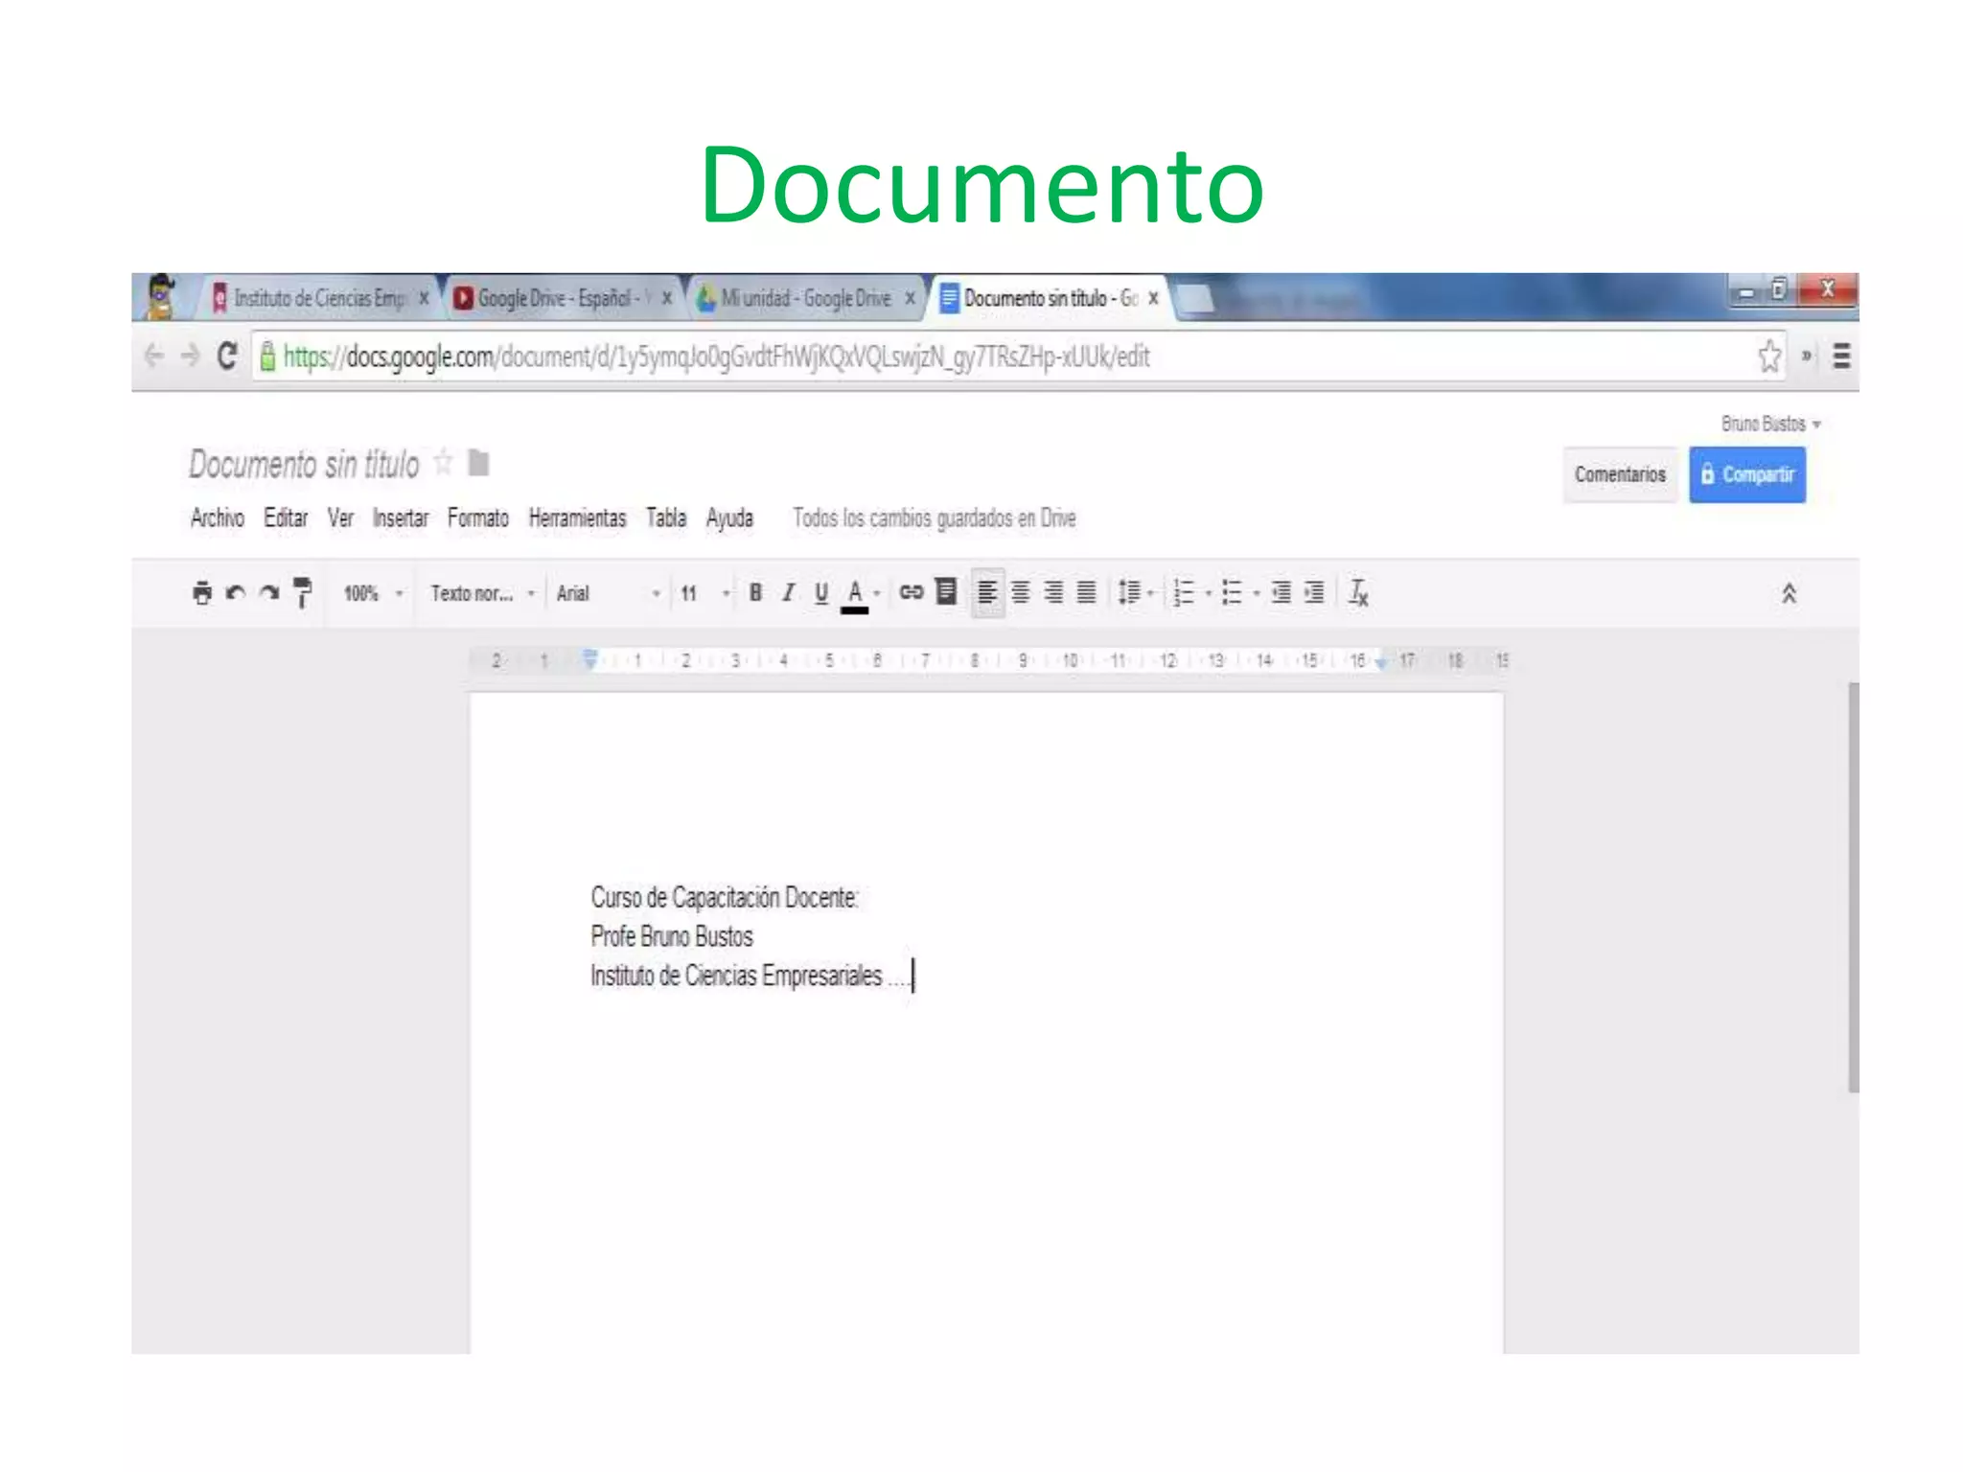Open the zoom 100% dropdown

[x=374, y=593]
